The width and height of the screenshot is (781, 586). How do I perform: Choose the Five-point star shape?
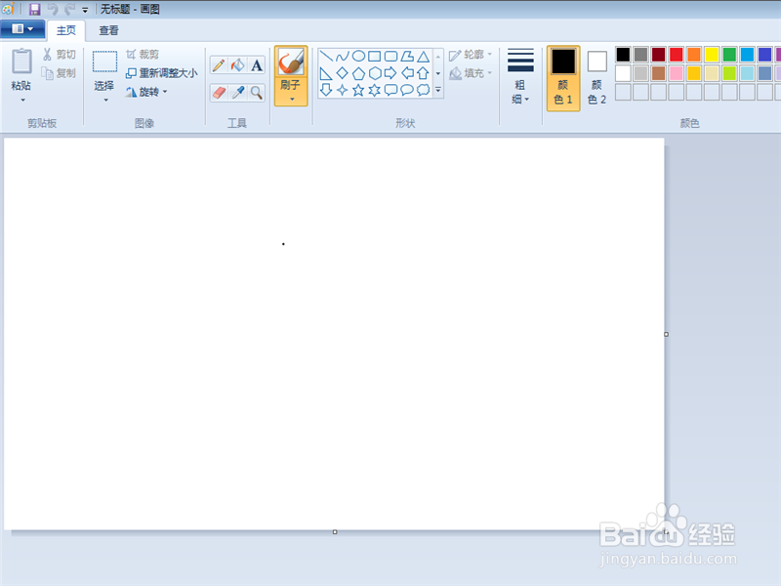click(358, 90)
